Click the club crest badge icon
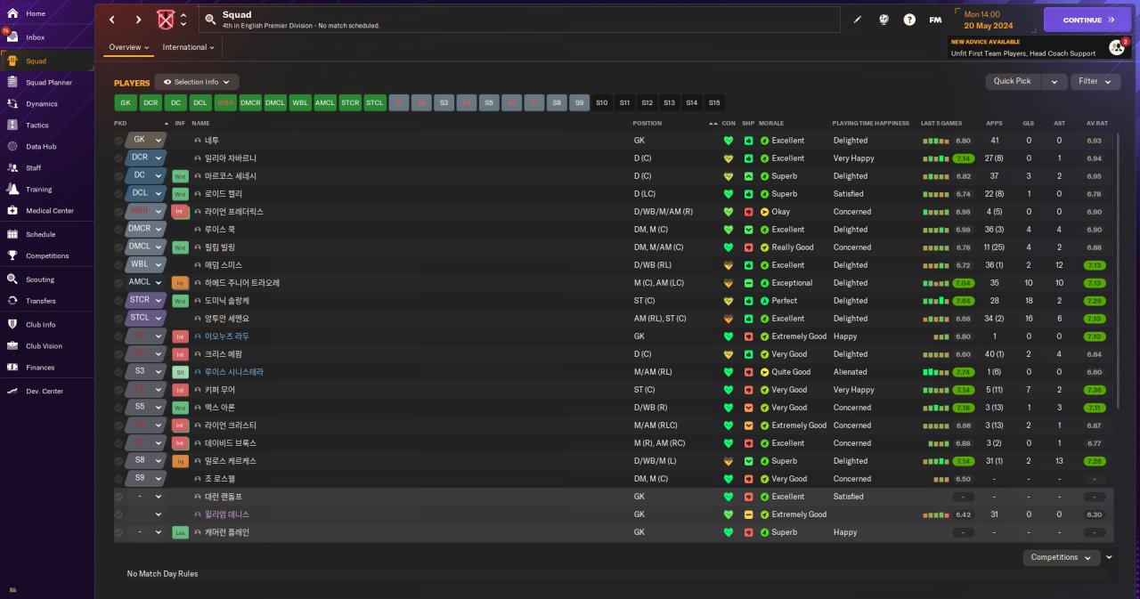This screenshot has width=1140, height=599. pos(166,20)
